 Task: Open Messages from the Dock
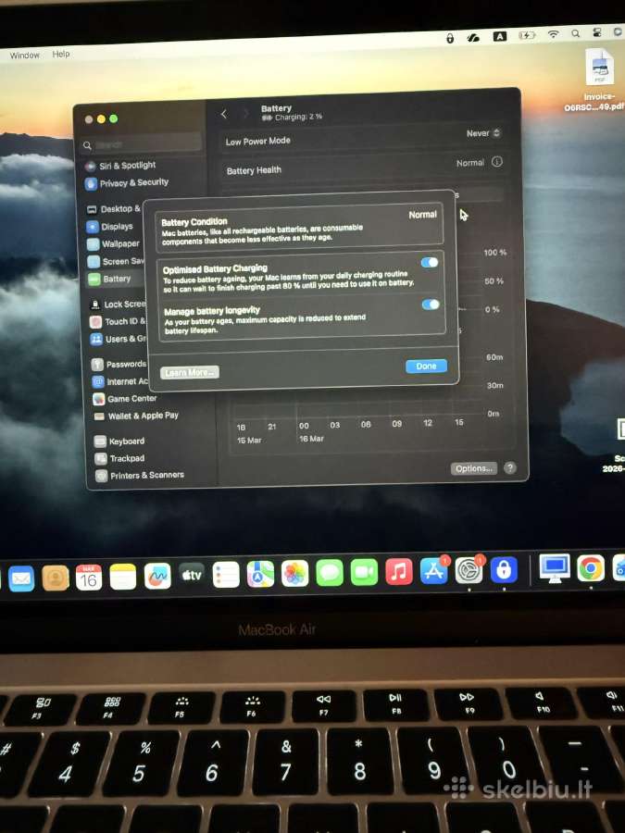pyautogui.click(x=330, y=573)
